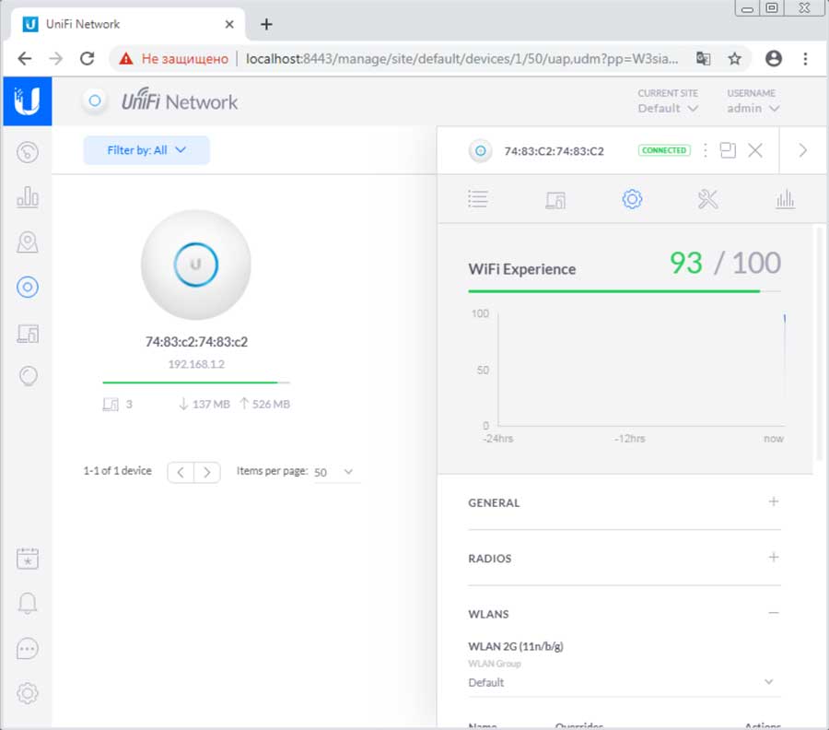
Task: Open the Events calendar icon
Action: pyautogui.click(x=28, y=559)
